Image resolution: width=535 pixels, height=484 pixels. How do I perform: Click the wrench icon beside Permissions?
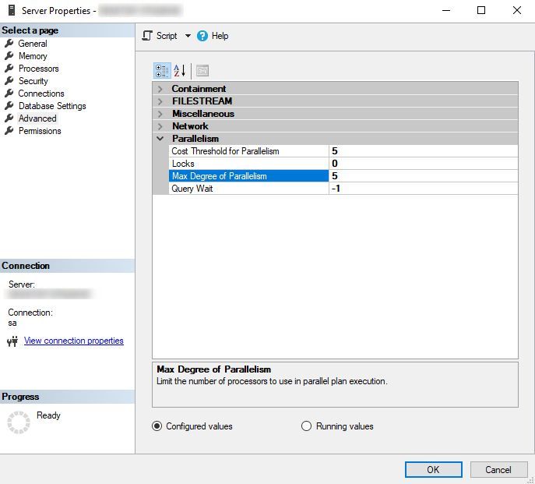coord(9,131)
